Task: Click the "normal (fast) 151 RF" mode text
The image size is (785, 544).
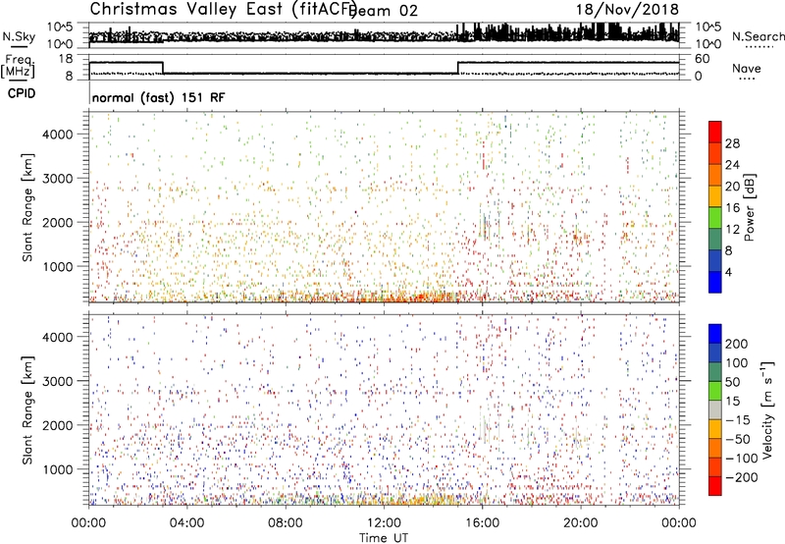Action: (x=158, y=97)
